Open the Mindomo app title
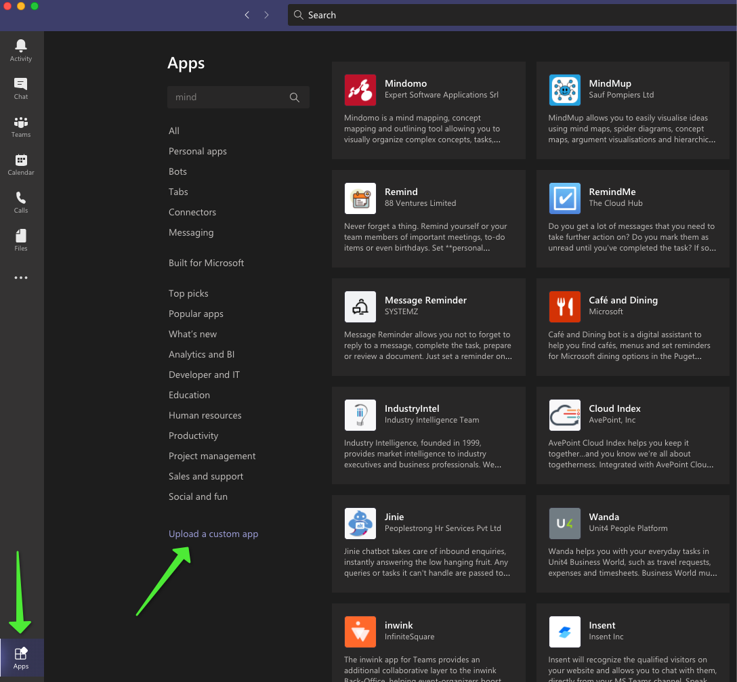Viewport: 737px width, 682px height. pos(406,83)
